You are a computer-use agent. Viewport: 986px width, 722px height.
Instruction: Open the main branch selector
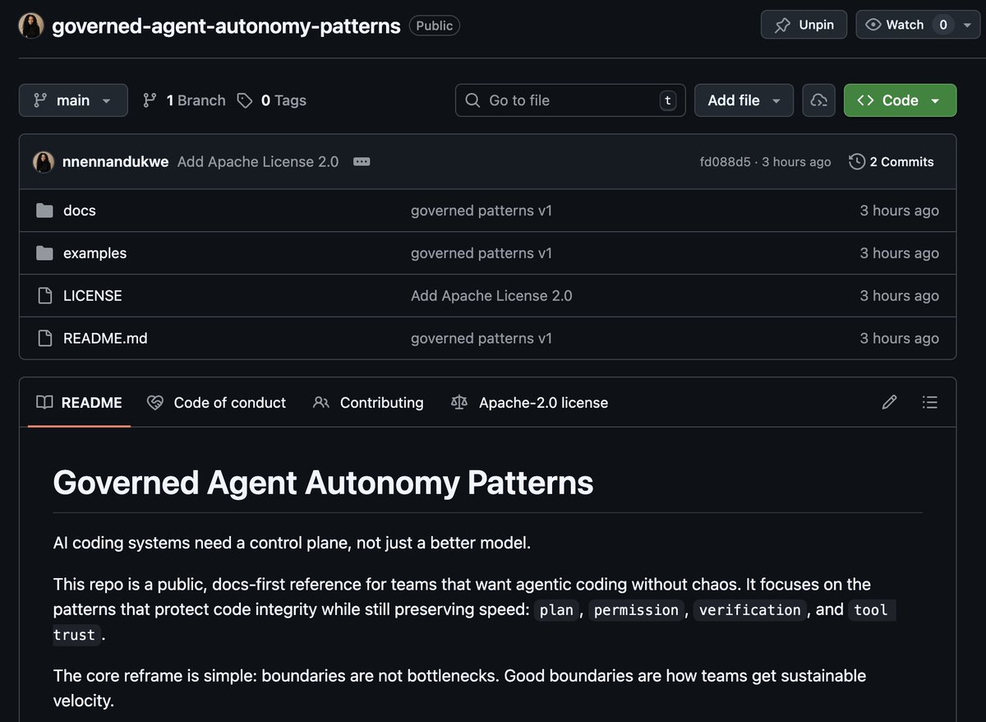(x=73, y=100)
